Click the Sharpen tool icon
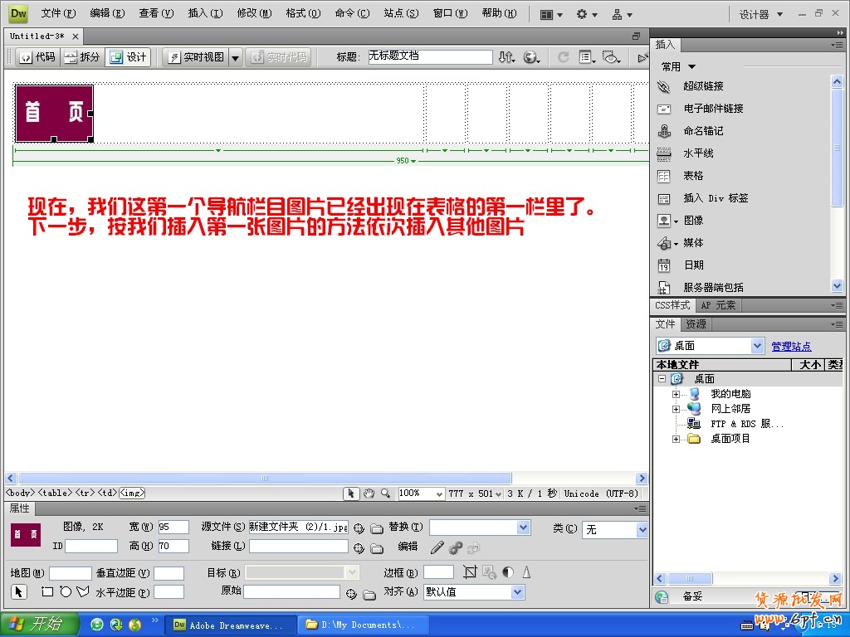Viewport: 850px width, 637px height. 525,571
